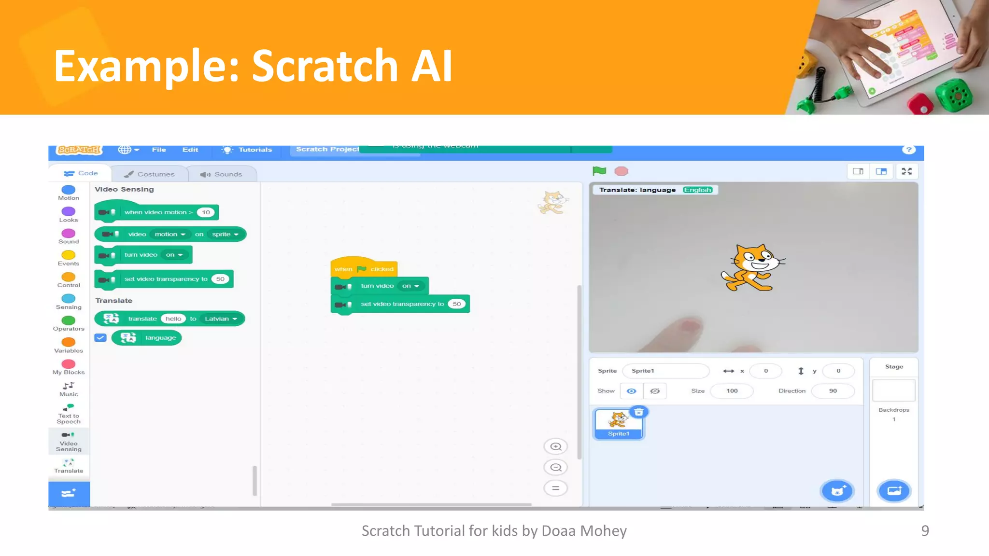Show the sprite using eye icon

[632, 391]
